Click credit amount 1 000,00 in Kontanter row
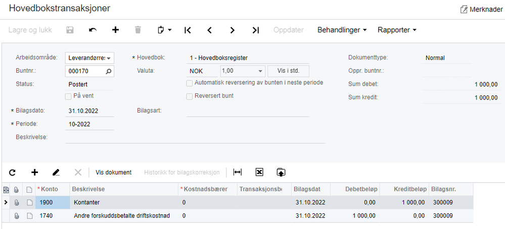 [404, 203]
